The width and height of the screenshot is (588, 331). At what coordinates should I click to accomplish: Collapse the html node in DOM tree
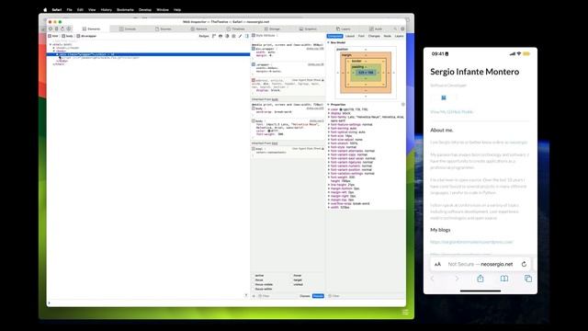51,45
